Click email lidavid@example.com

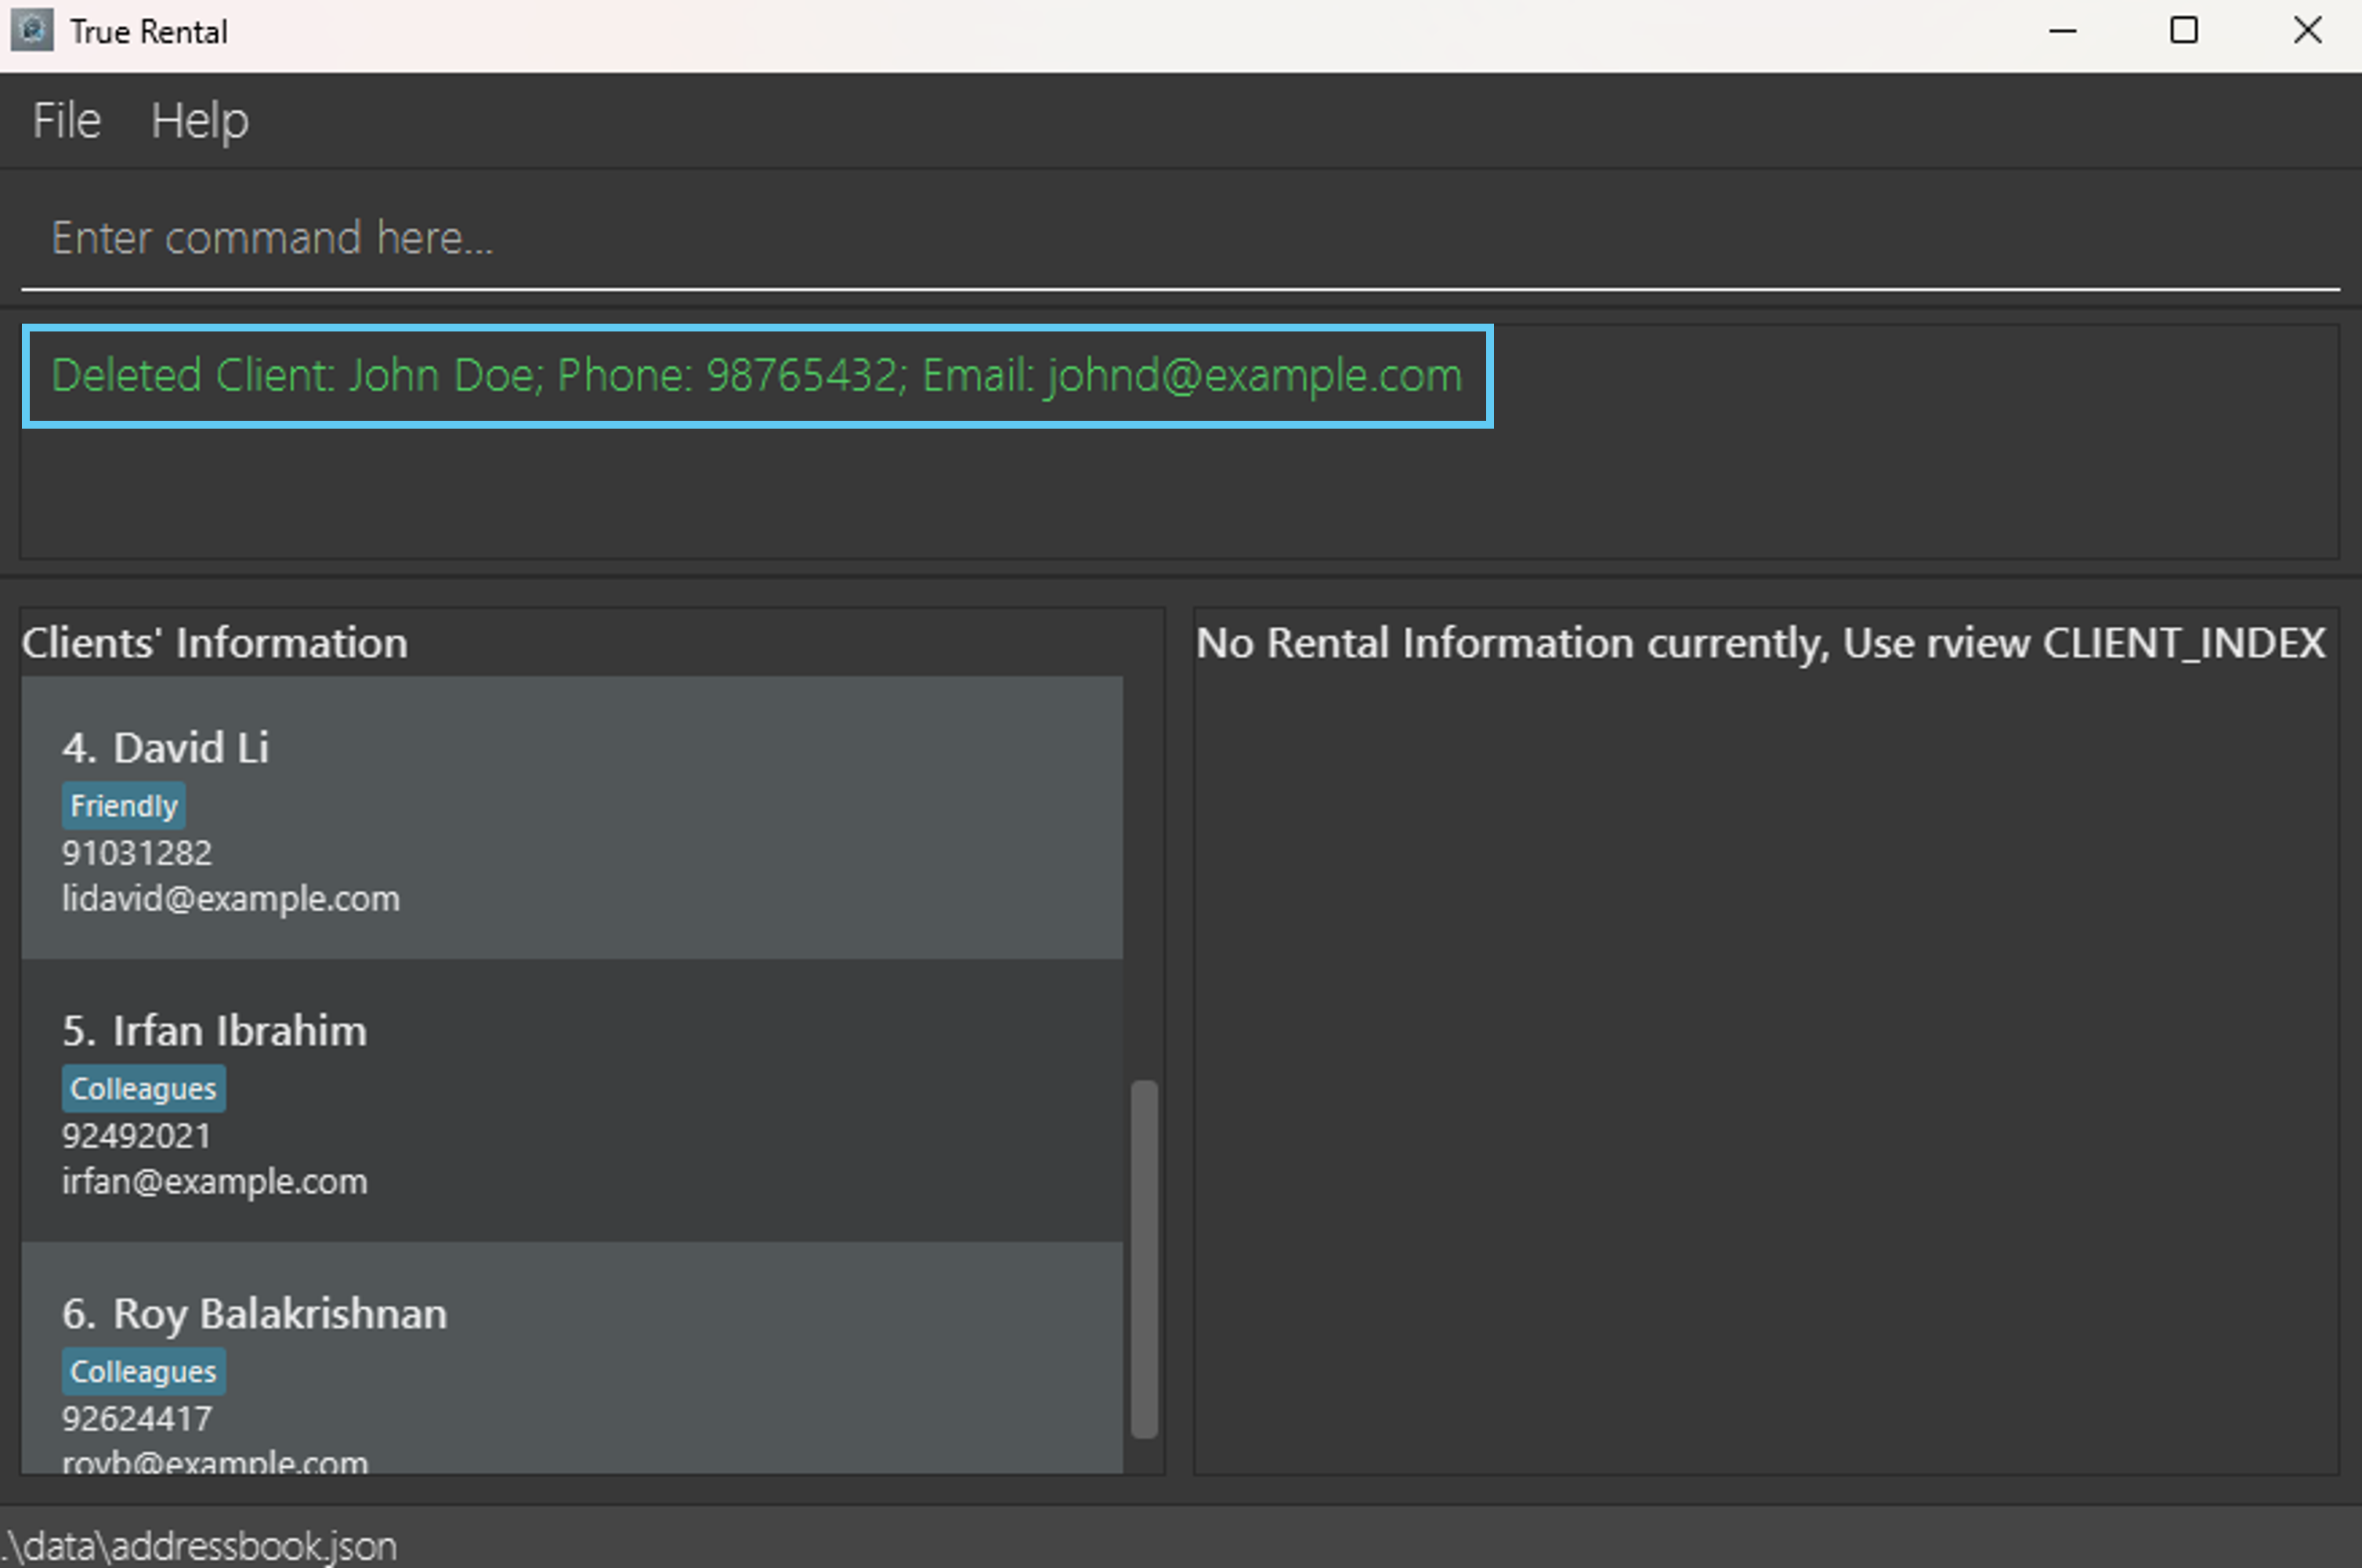(x=231, y=899)
